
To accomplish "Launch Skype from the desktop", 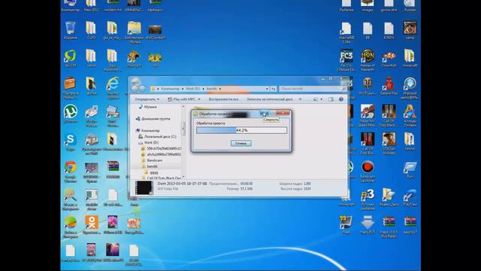I will 70,142.
